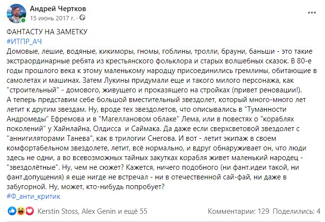Viewport: 325px width, 222px height.
Task: Click the heading 'ФАНТАСТУ НА ЗАМЕТКУ'
Action: [47, 32]
